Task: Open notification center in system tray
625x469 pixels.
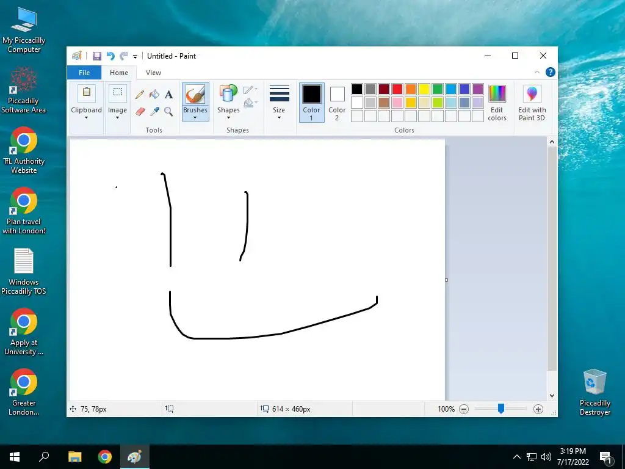Action: pos(605,457)
